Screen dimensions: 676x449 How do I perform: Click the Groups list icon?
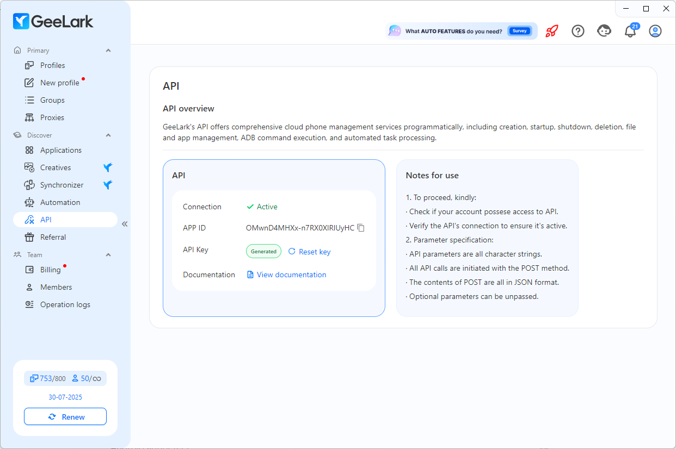[x=29, y=100]
